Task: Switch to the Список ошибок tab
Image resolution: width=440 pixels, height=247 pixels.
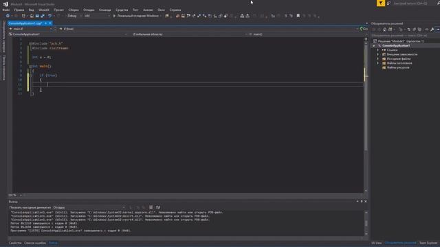Action: pos(35,243)
